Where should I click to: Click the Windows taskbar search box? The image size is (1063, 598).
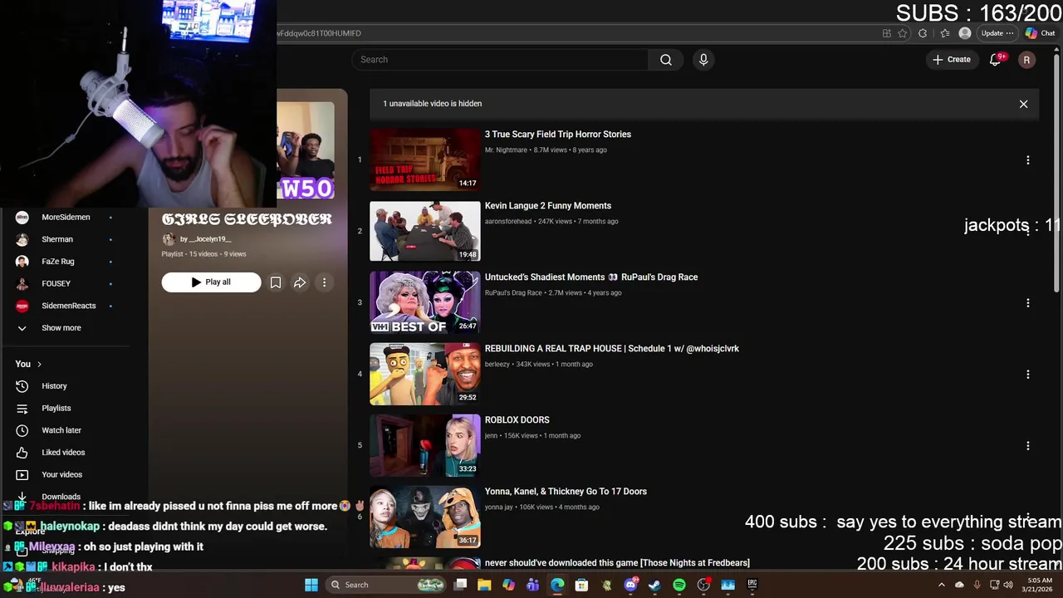tap(386, 585)
